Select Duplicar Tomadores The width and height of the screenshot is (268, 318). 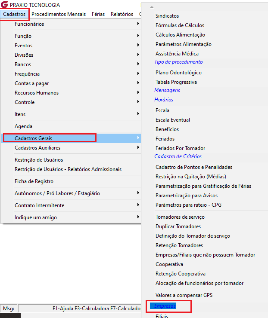178,226
